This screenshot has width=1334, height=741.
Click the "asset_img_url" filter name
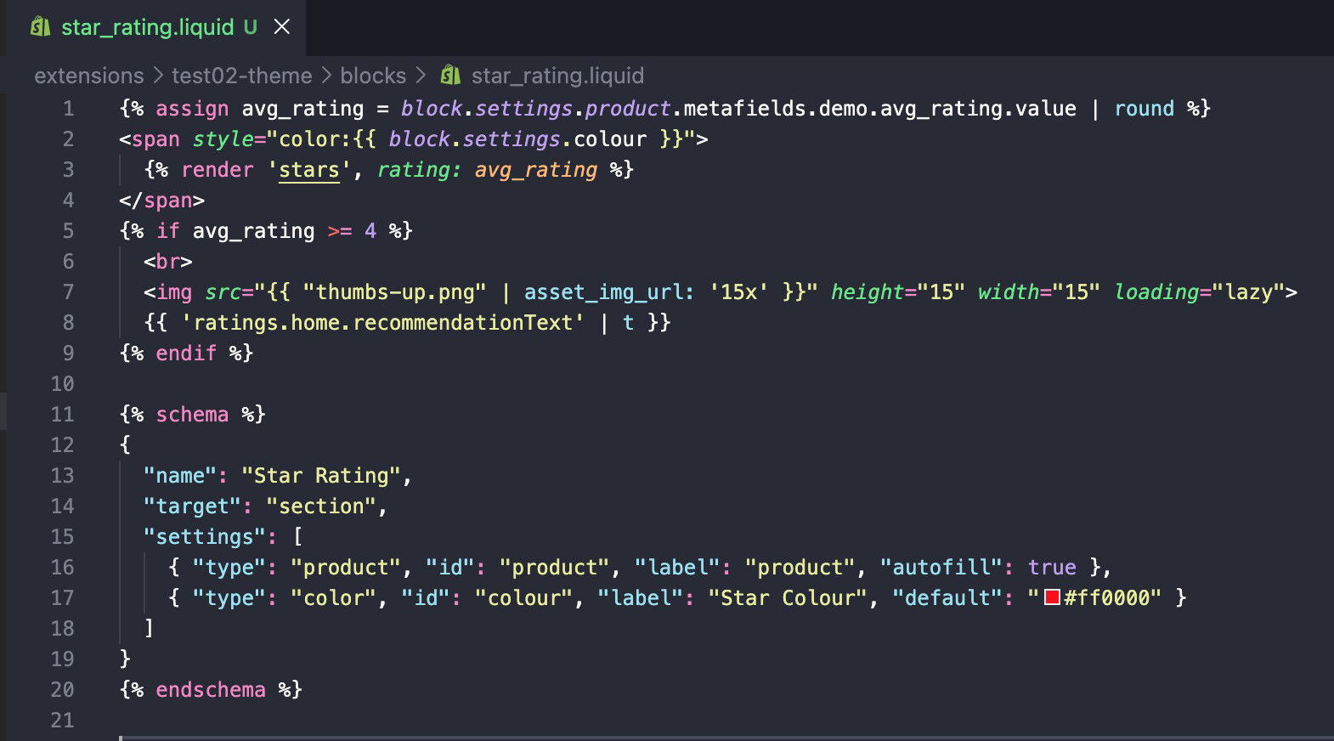[603, 292]
